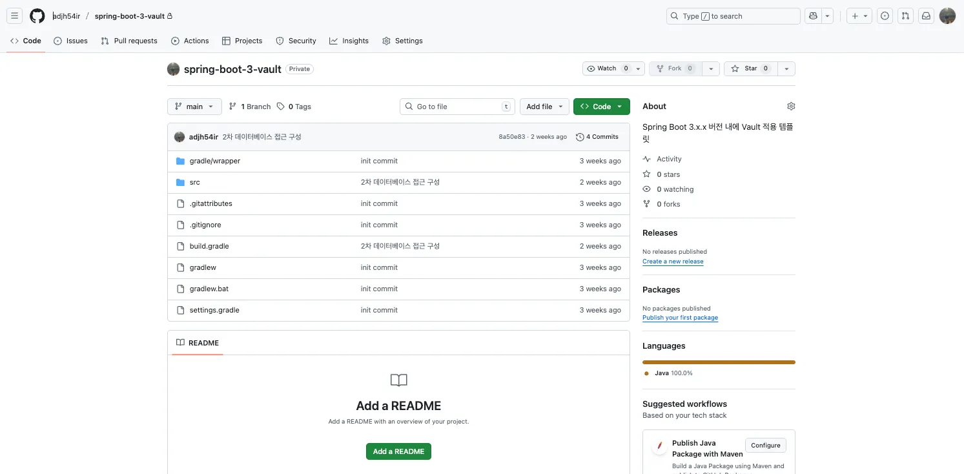The height and width of the screenshot is (474, 964).
Task: Open the Add file dropdown
Action: click(x=544, y=107)
